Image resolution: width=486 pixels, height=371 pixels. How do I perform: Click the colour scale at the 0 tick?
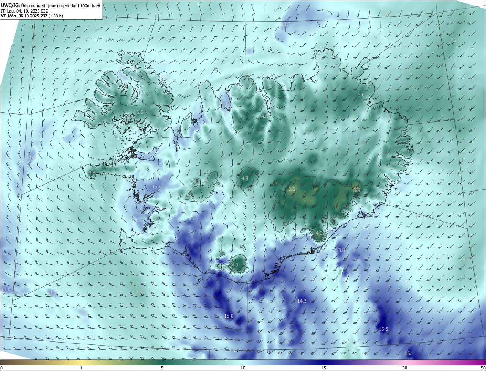click(x=1, y=368)
